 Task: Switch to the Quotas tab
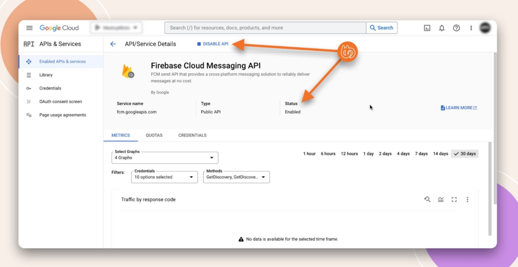click(154, 136)
